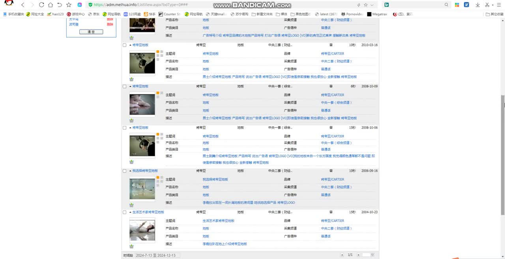Click orange square icon in 2008-10-06 entry
Image resolution: width=505 pixels, height=259 pixels.
point(158,135)
